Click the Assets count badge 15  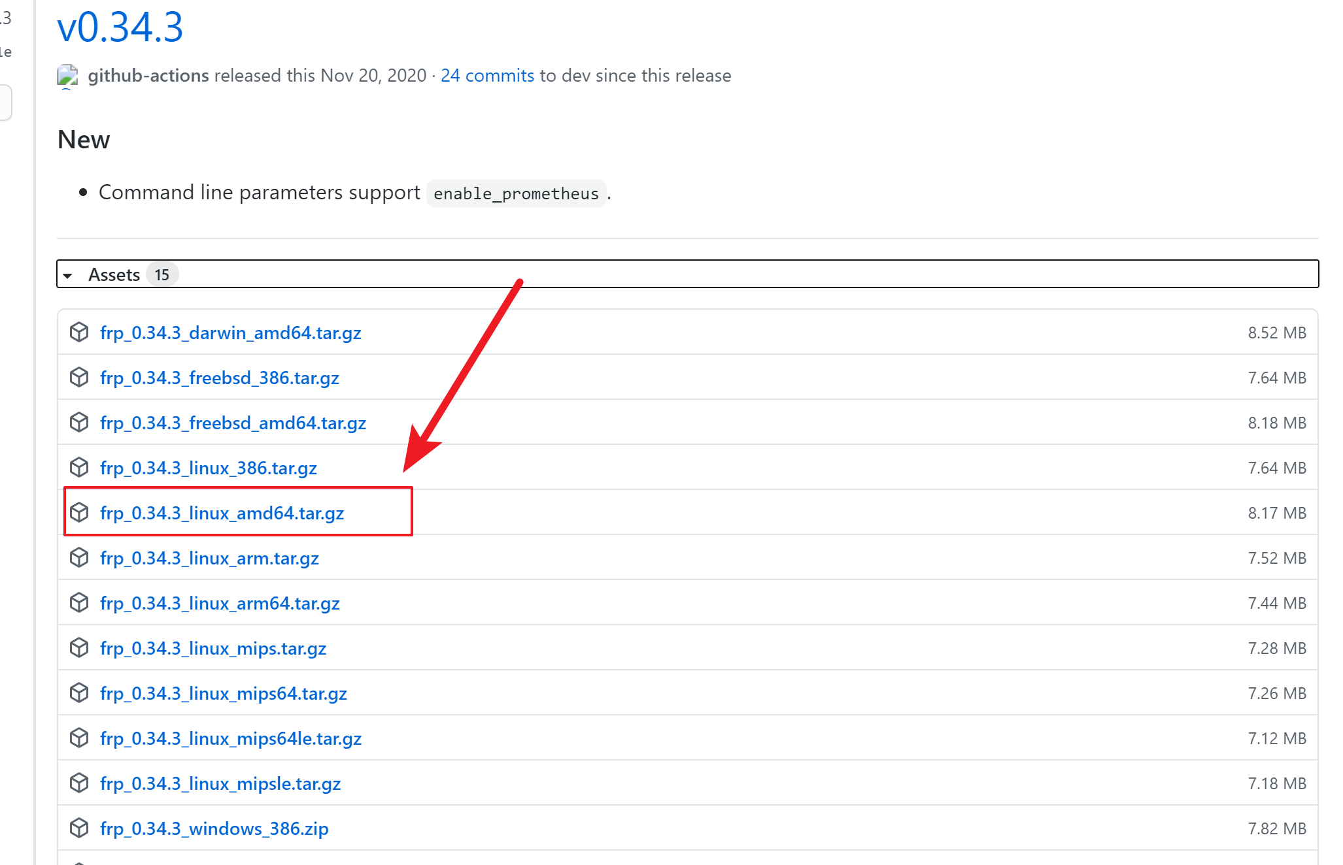161,275
